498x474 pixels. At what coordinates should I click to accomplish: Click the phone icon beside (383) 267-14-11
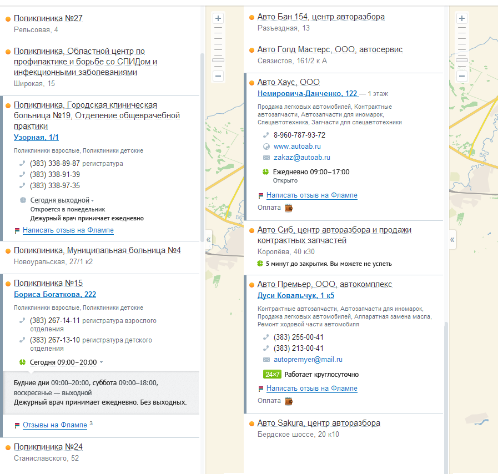pos(22,321)
